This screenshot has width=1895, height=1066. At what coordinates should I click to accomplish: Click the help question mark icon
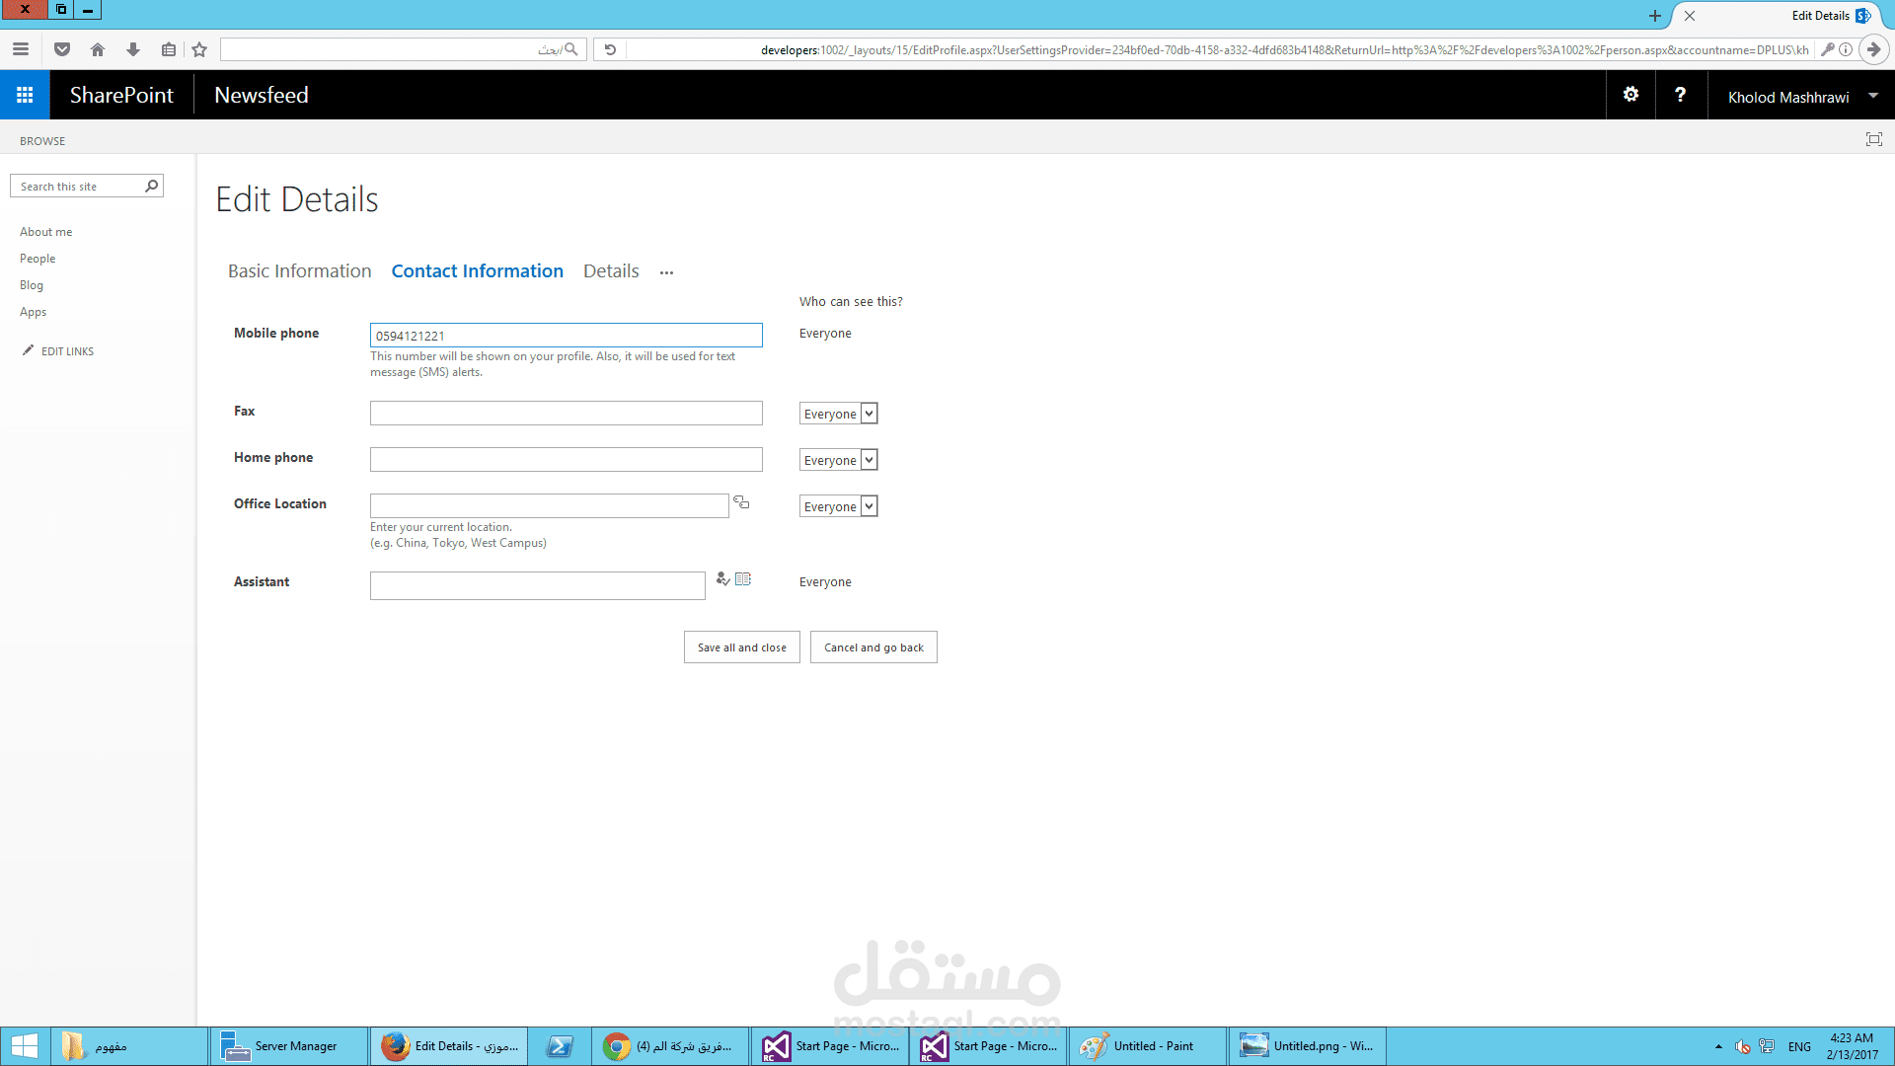1680,95
